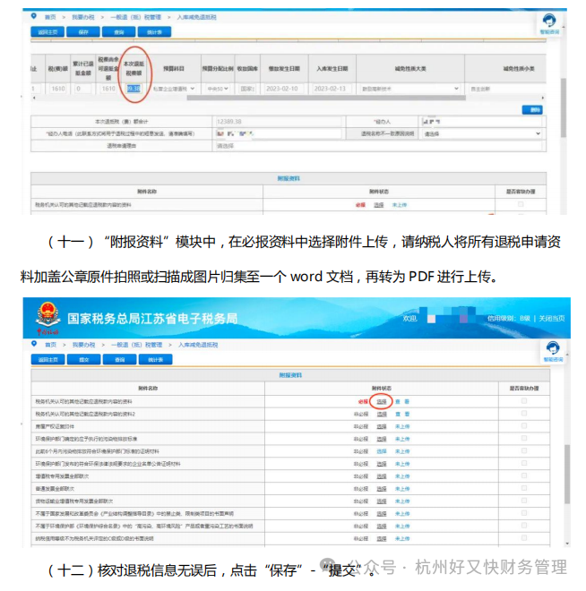Viewport: 586px width, 591px height.
Task: Tick the checkbox for 货物运输业增值税专用发票全部联次 row
Action: [524, 501]
